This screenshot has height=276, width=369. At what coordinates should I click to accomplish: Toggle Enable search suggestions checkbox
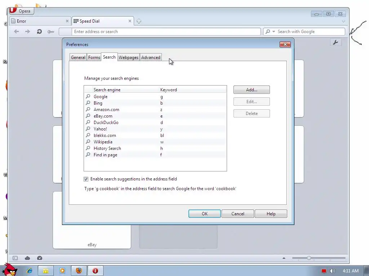pos(86,179)
